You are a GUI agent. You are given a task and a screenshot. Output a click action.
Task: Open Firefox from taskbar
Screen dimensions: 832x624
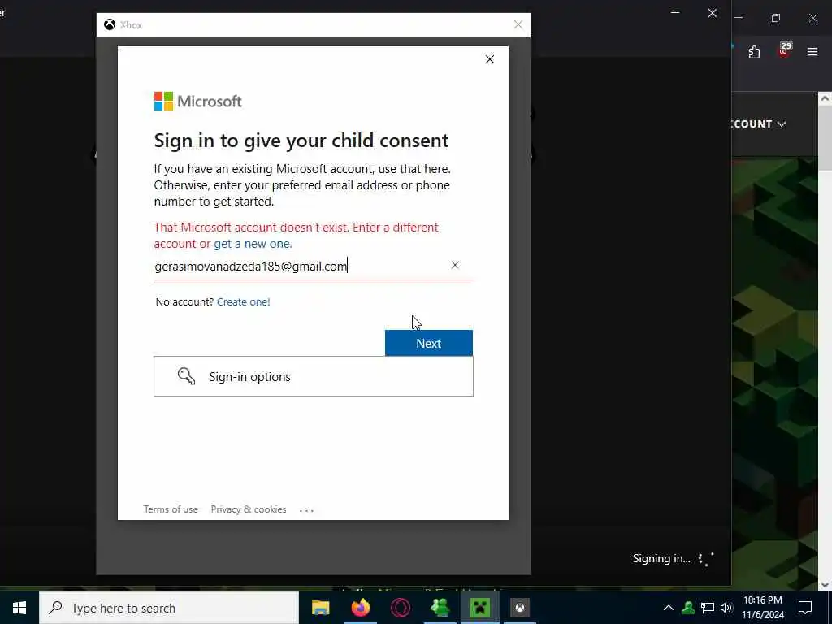(x=360, y=608)
